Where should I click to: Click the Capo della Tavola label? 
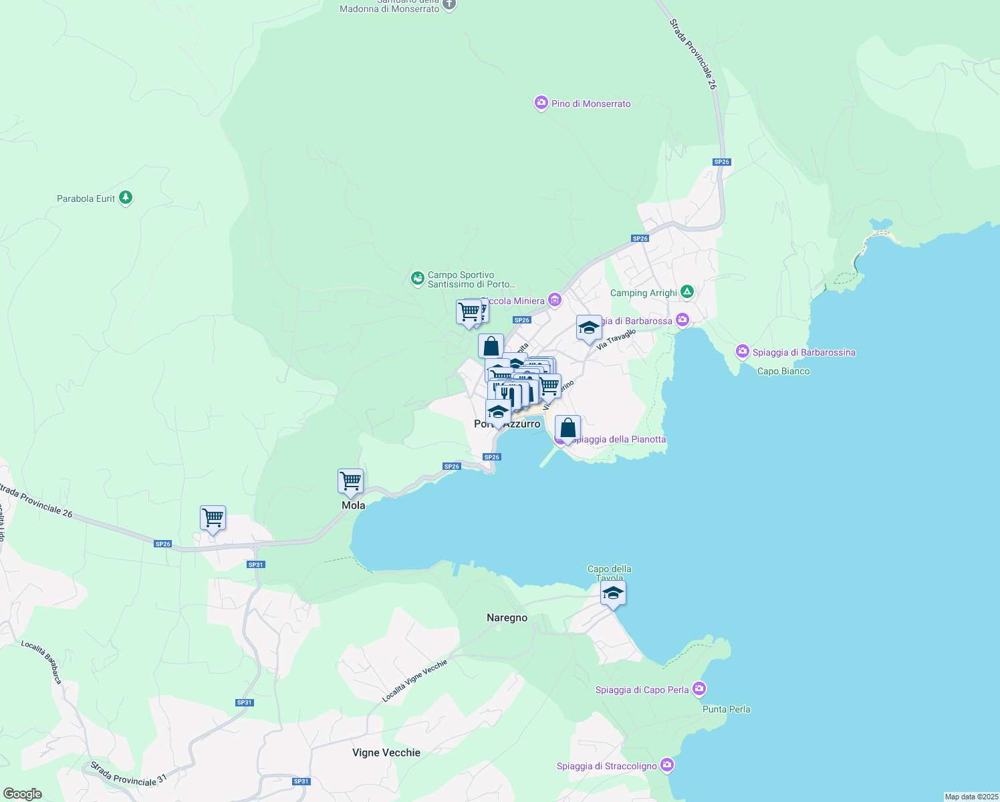coord(609,573)
